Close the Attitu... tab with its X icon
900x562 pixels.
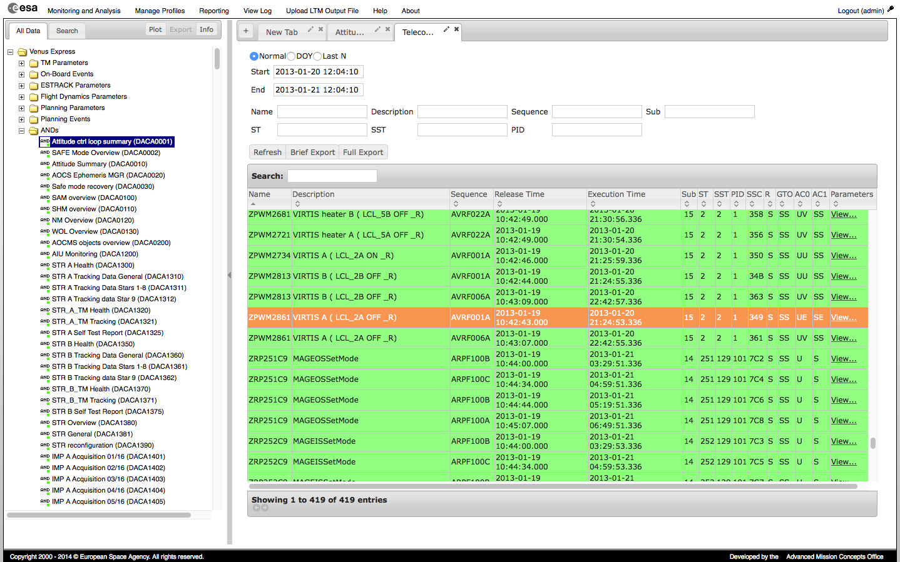tap(387, 29)
